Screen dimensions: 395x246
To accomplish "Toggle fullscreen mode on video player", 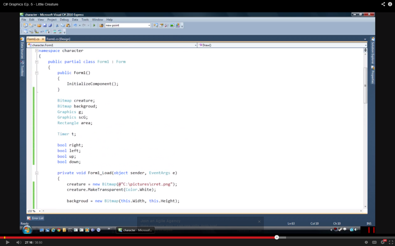I will 391,242.
